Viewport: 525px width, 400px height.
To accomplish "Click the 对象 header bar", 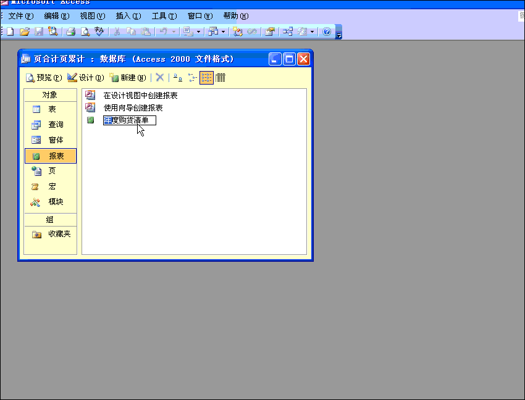I will [x=51, y=95].
